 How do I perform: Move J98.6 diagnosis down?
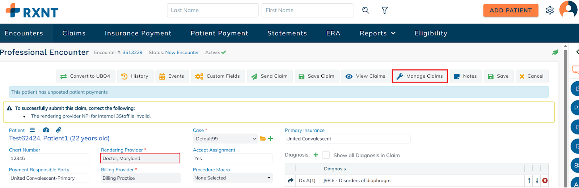[x=537, y=181]
